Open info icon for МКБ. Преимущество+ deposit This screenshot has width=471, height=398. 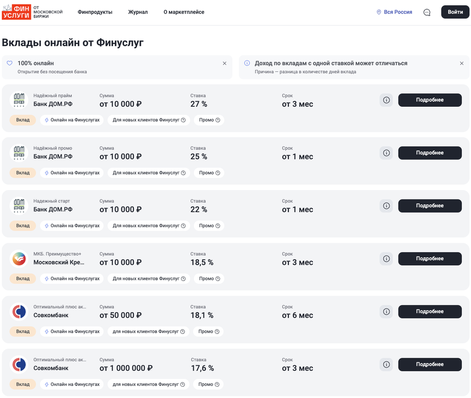tap(386, 259)
